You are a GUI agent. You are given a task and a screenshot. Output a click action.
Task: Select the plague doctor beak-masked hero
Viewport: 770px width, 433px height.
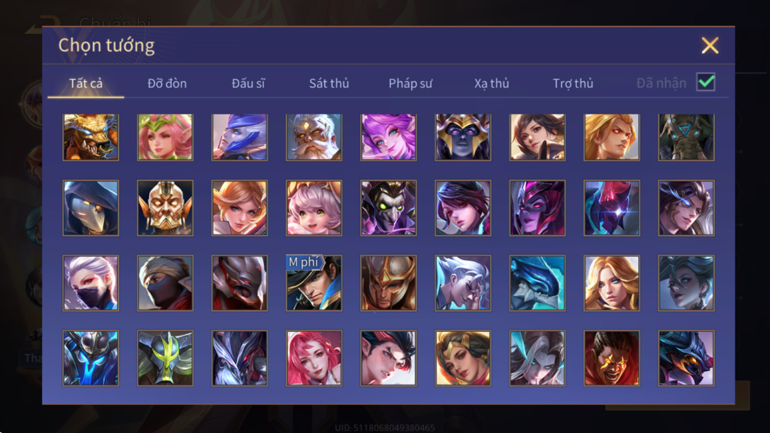[x=91, y=208]
